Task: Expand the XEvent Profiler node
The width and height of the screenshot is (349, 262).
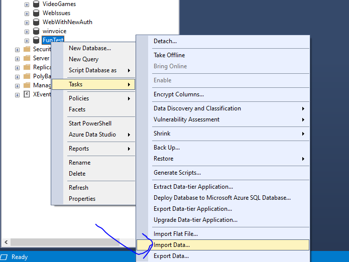Action: pos(18,95)
